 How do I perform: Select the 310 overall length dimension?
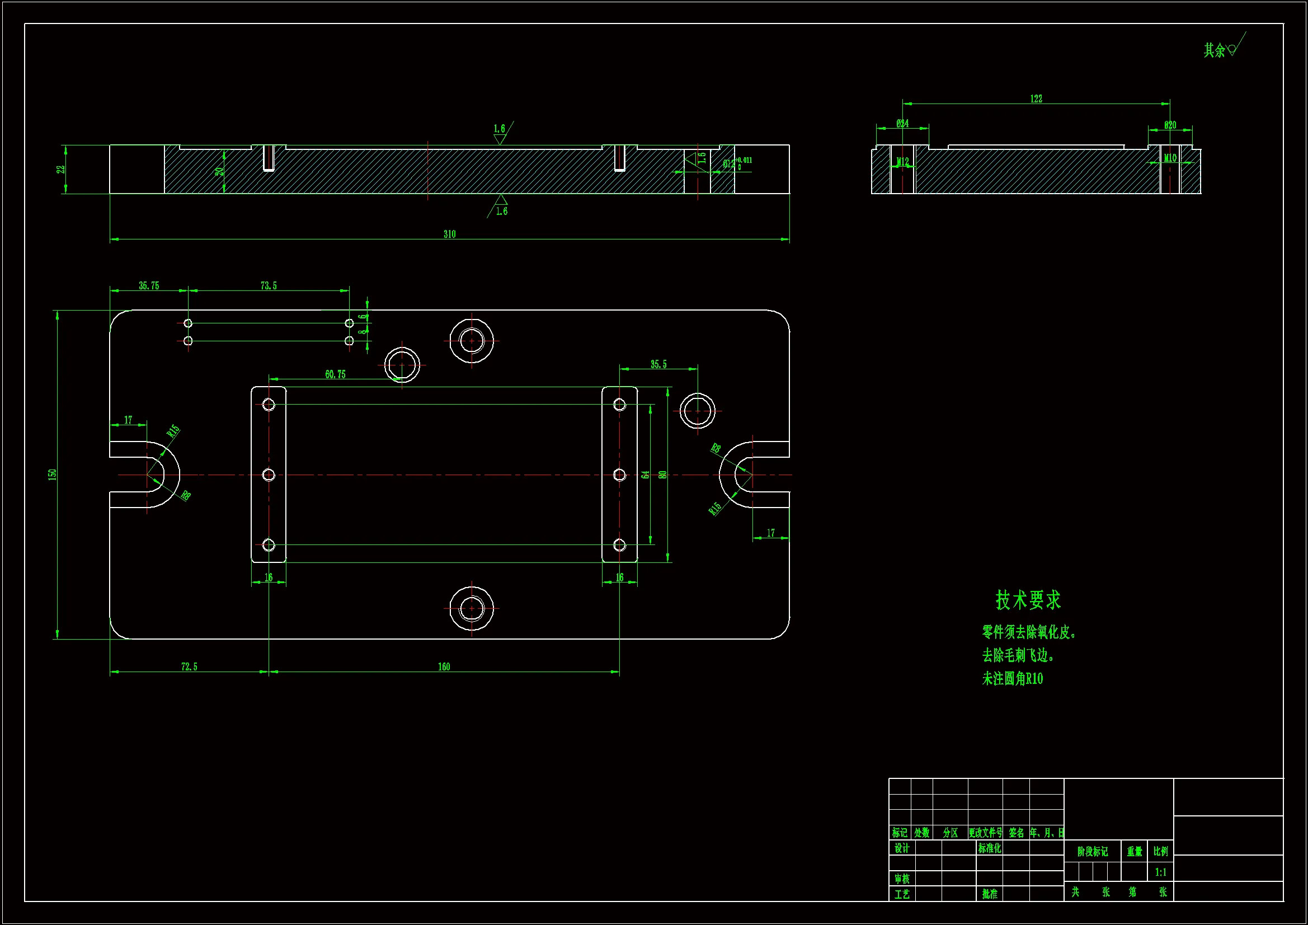tap(449, 234)
